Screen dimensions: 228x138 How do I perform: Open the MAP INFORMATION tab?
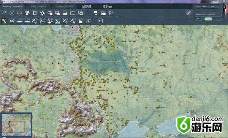click(13, 6)
